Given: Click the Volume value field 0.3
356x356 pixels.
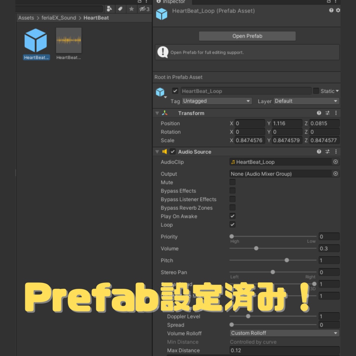Looking at the screenshot, I should 329,248.
